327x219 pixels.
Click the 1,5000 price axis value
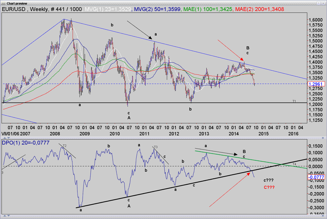(x=315, y=41)
